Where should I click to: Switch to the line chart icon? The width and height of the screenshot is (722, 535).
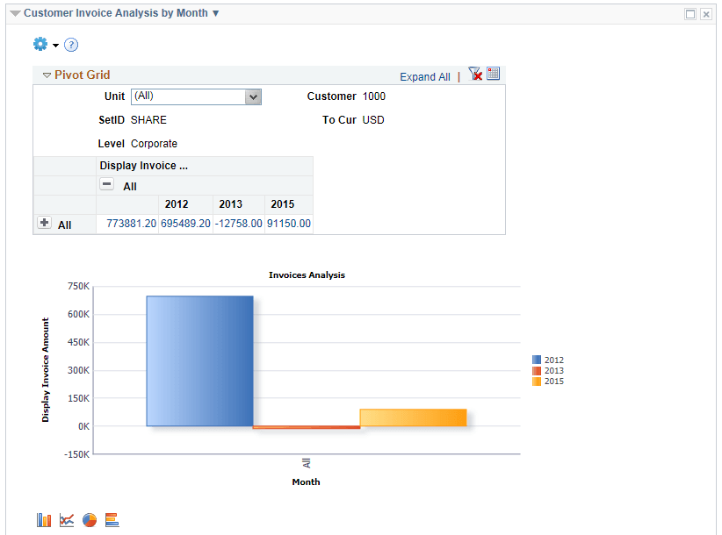67,519
